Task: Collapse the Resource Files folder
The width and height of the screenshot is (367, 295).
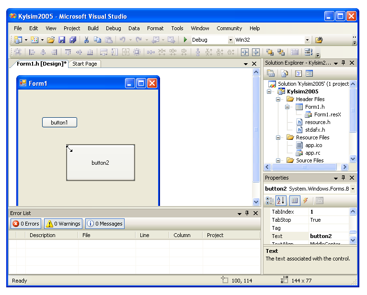Action: [278, 137]
